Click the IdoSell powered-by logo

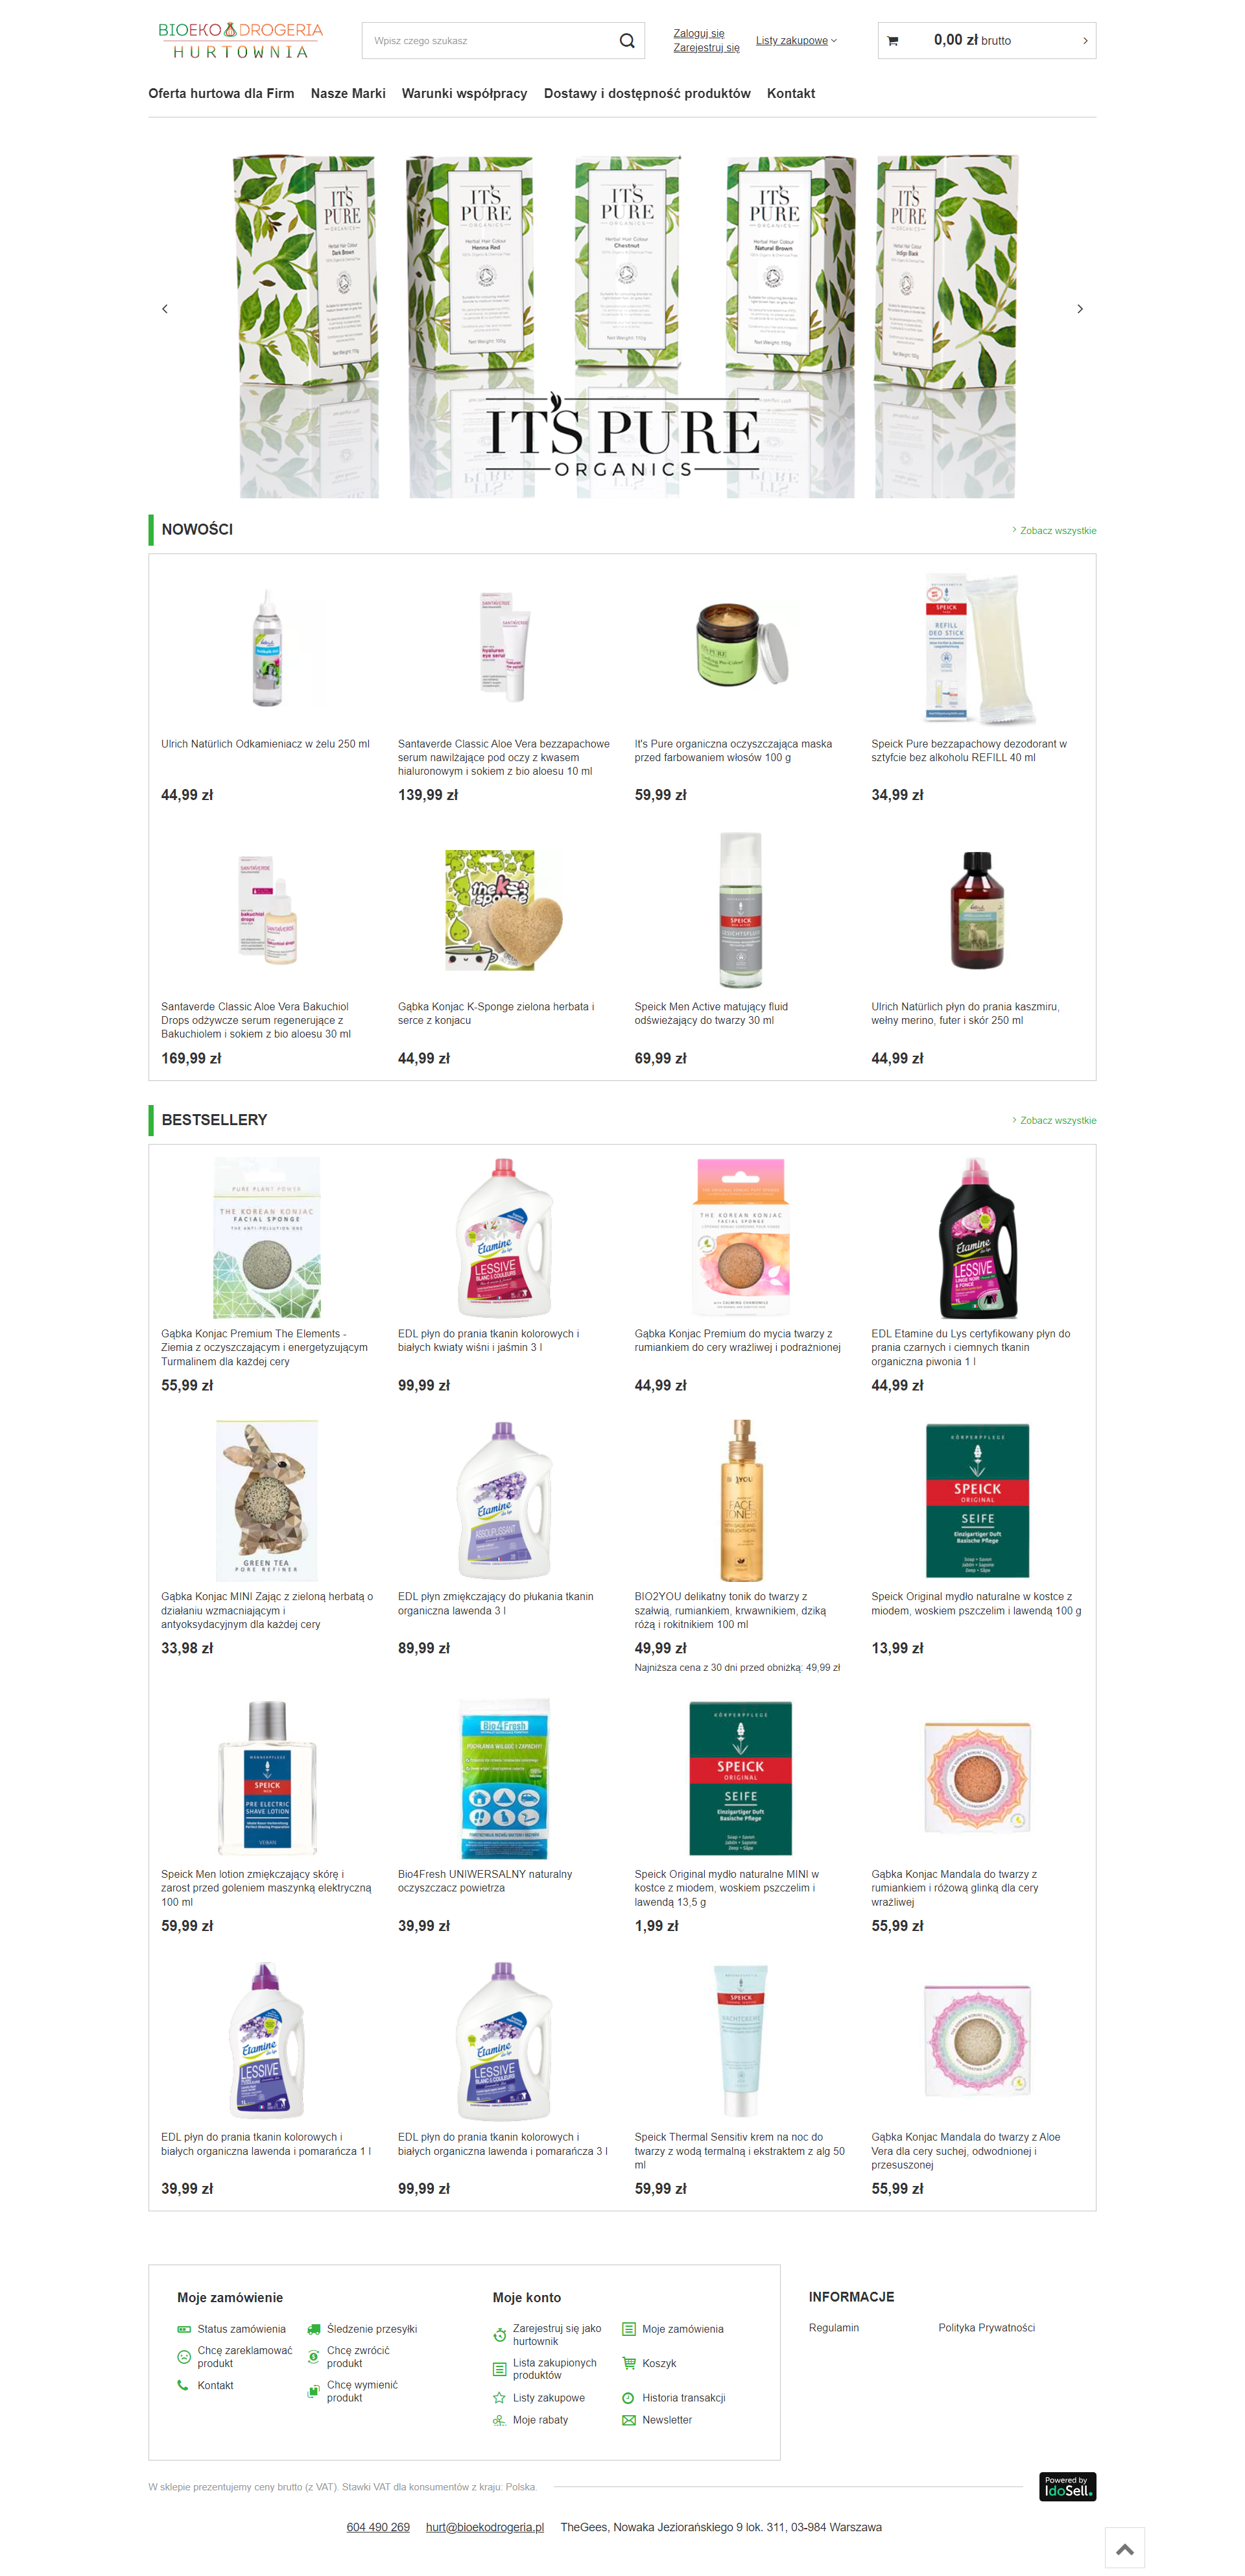point(1067,2486)
